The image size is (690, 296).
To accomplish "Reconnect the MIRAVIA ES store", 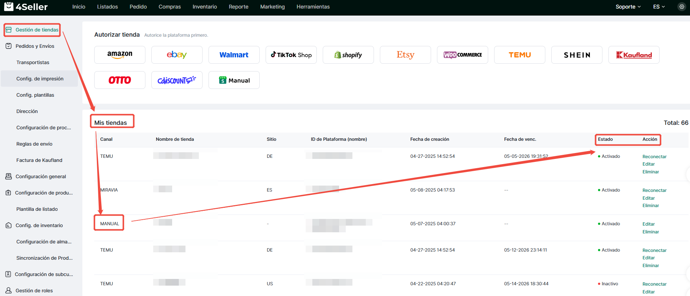I will pos(654,190).
